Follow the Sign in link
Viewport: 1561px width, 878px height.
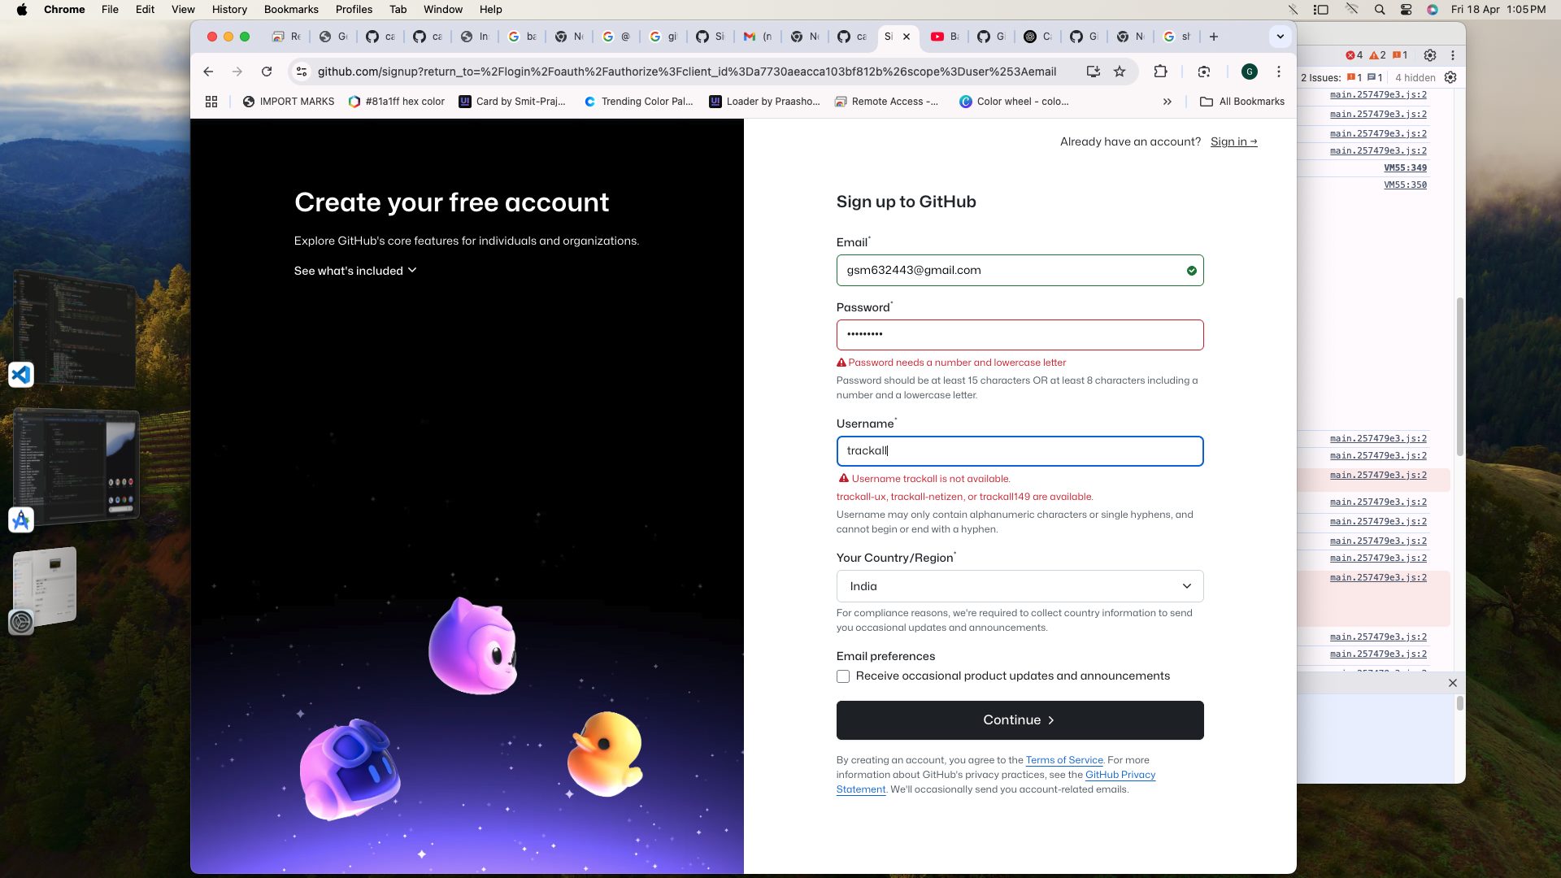1233,141
